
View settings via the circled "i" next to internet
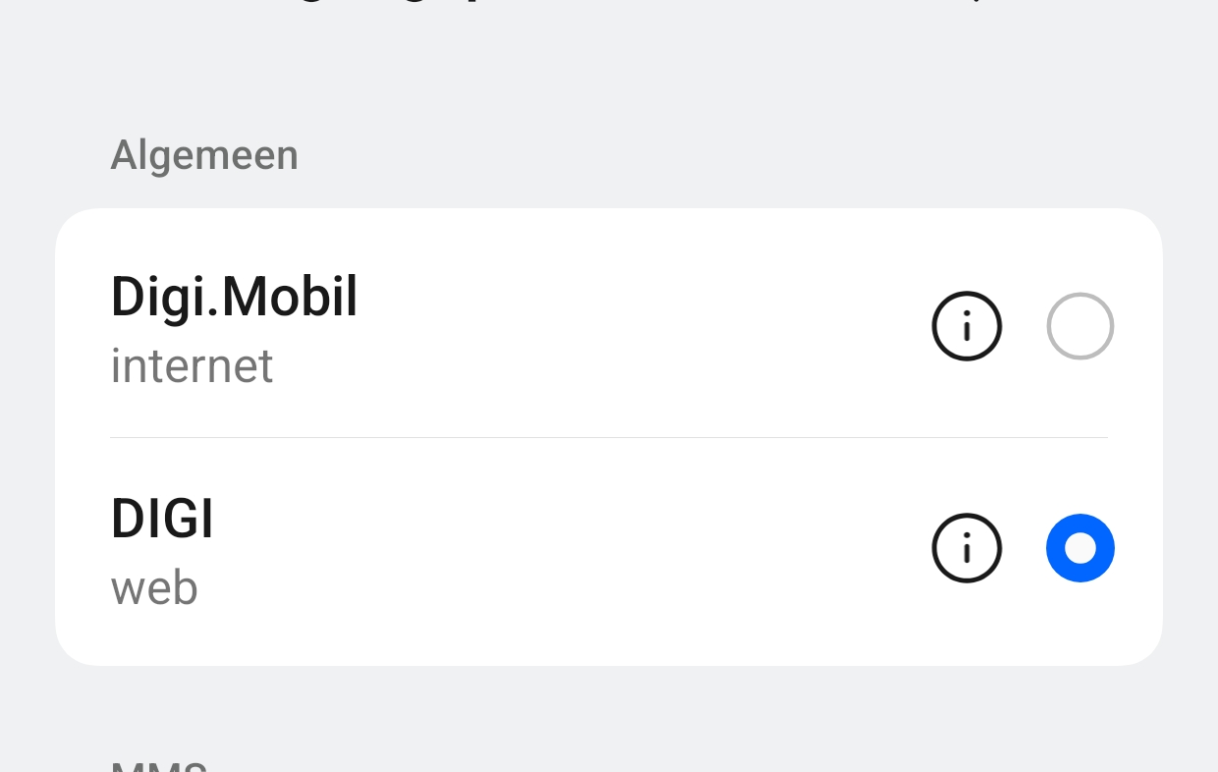(967, 326)
